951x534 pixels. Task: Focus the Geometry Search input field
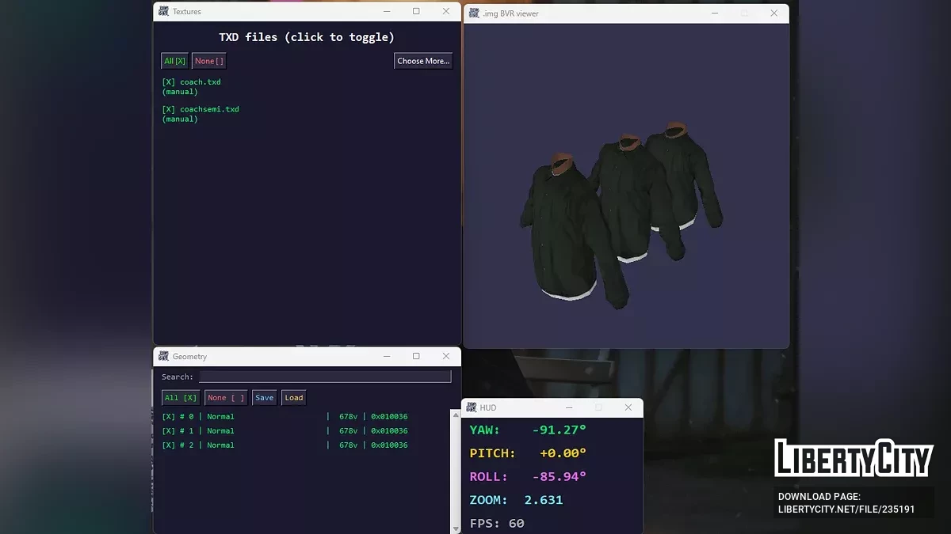(324, 377)
